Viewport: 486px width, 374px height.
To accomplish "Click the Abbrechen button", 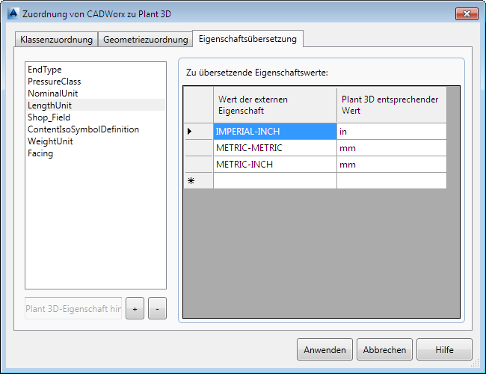I will 384,349.
